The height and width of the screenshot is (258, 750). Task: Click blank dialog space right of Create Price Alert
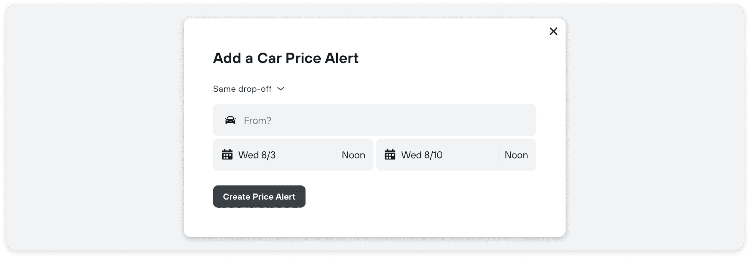(423, 197)
